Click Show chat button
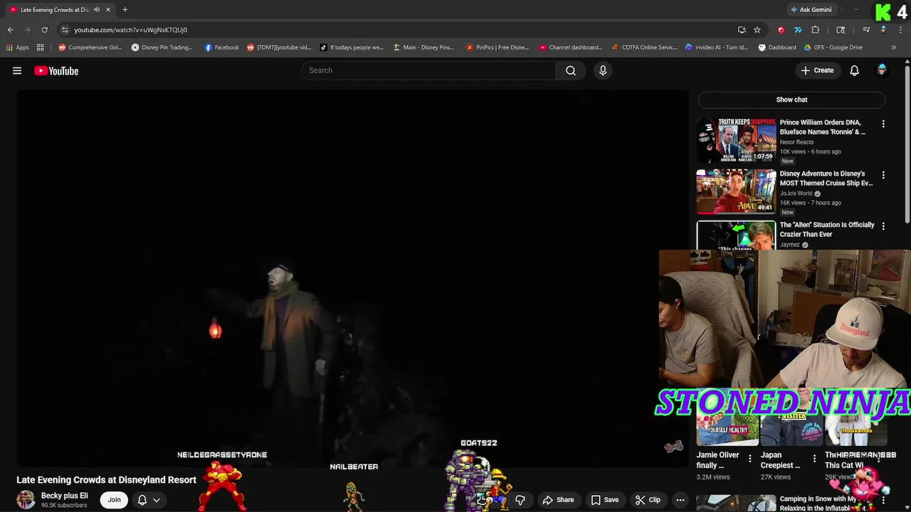The width and height of the screenshot is (911, 512). pyautogui.click(x=791, y=100)
